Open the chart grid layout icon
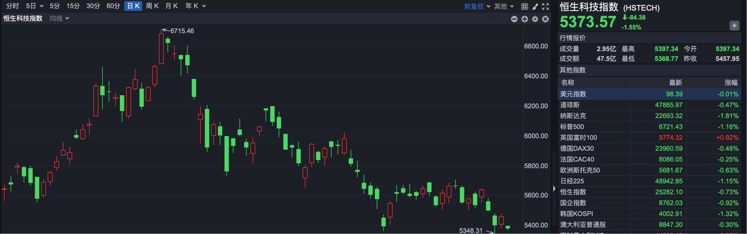The width and height of the screenshot is (747, 234). coord(525,6)
